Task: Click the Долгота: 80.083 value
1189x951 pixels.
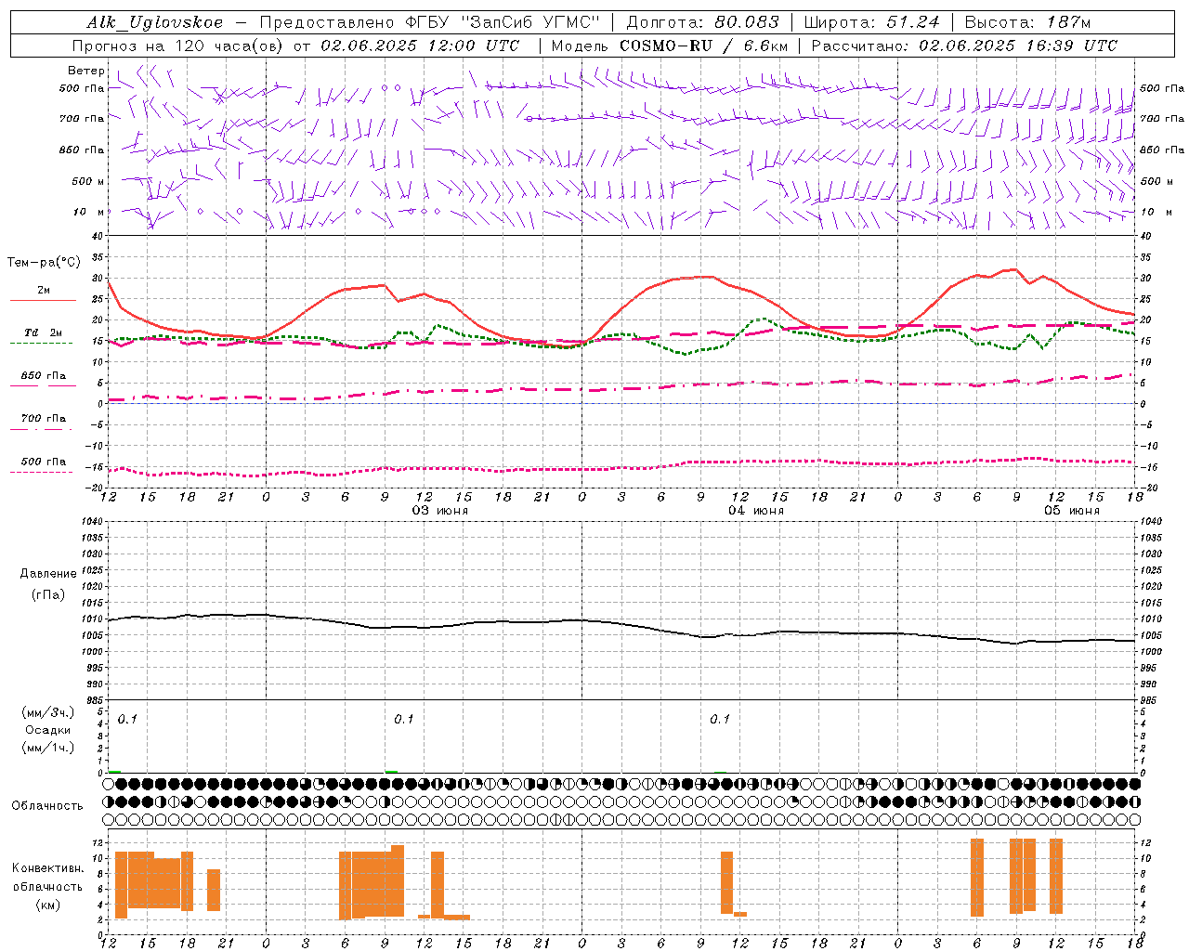Action: click(703, 22)
